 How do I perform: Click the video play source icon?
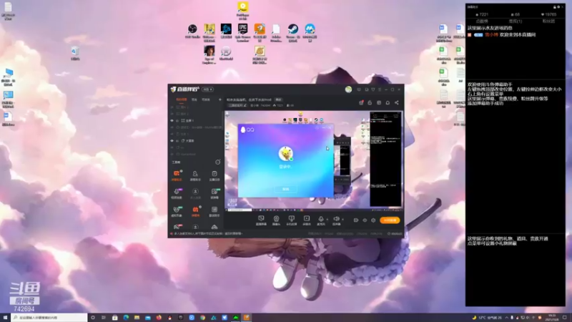click(x=307, y=220)
